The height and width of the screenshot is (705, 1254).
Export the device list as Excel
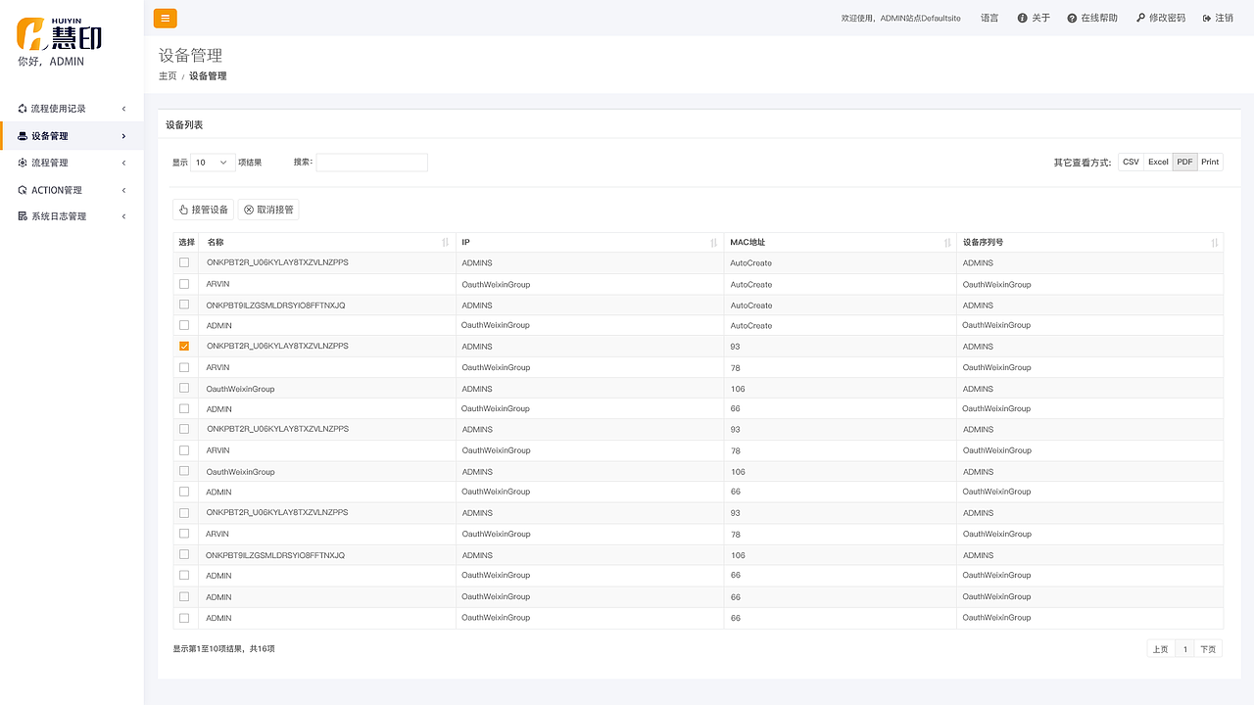click(1158, 163)
